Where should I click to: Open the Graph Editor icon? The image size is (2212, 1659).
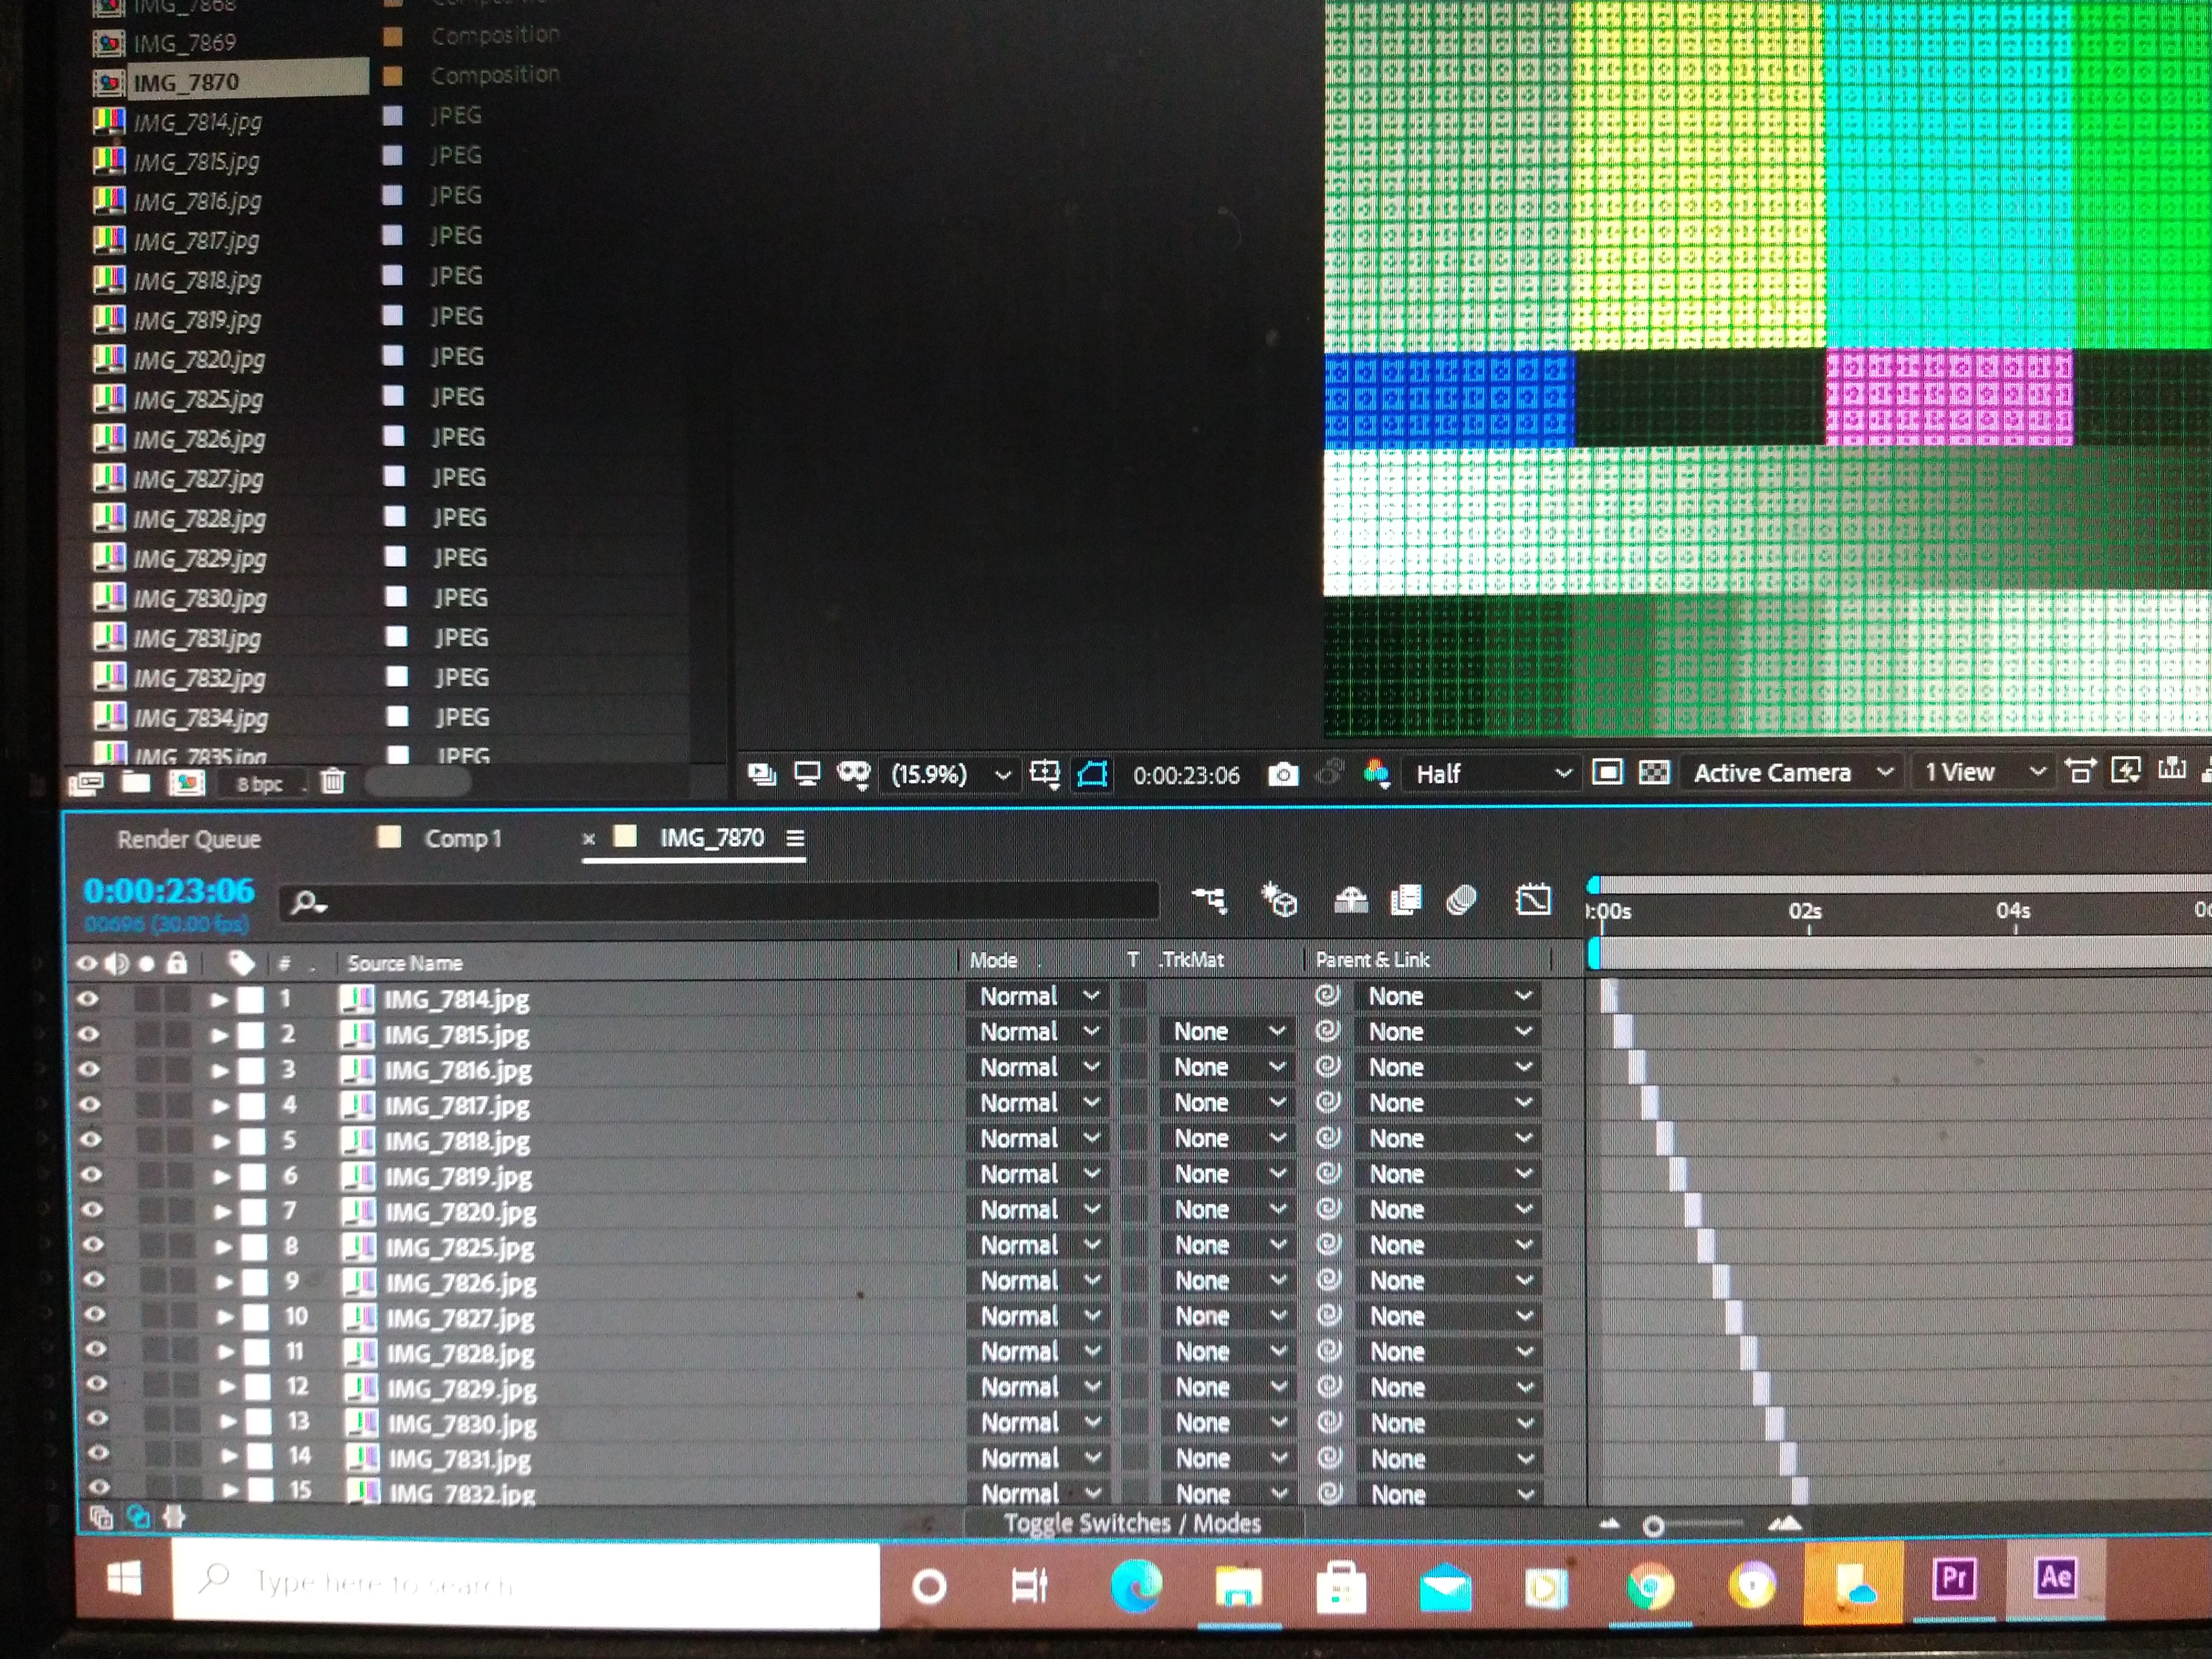click(1533, 901)
